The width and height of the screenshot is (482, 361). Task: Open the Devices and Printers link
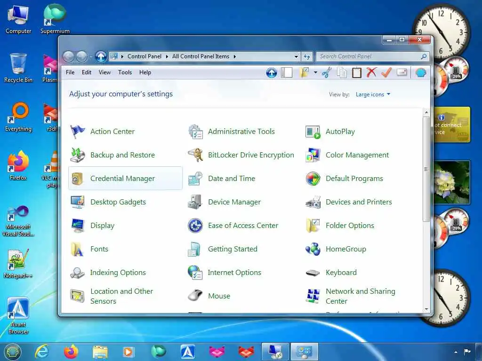pyautogui.click(x=359, y=202)
